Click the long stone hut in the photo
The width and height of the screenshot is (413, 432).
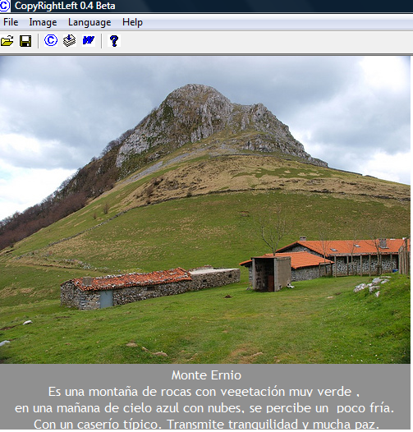[150, 288]
